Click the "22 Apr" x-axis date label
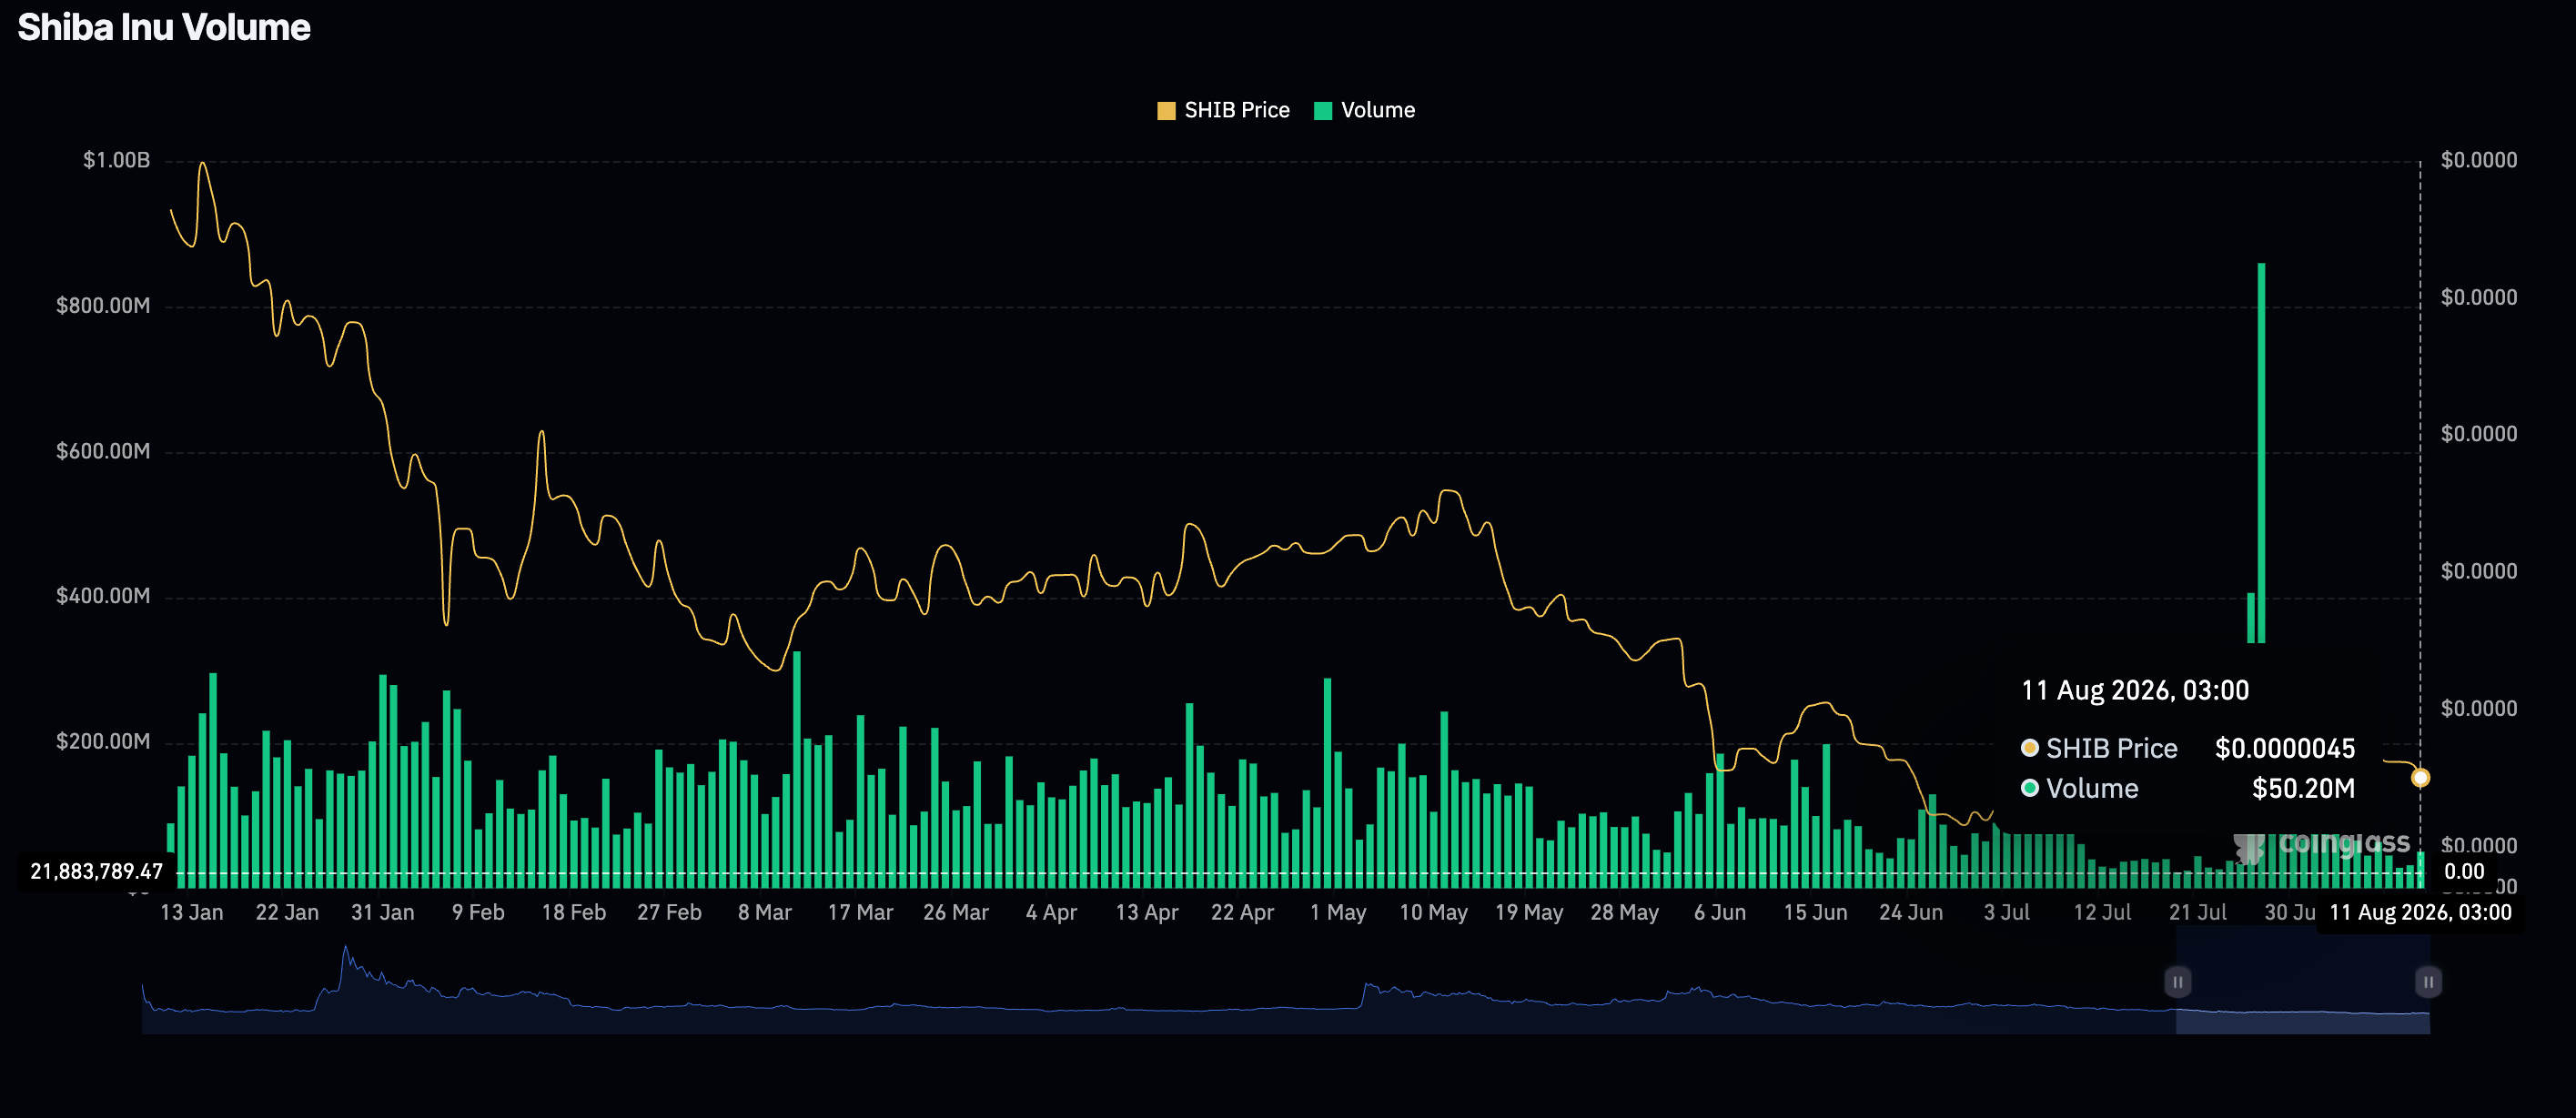The width and height of the screenshot is (2576, 1118). [1243, 912]
